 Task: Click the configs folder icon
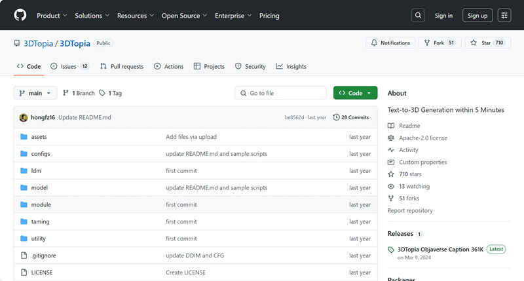24,154
